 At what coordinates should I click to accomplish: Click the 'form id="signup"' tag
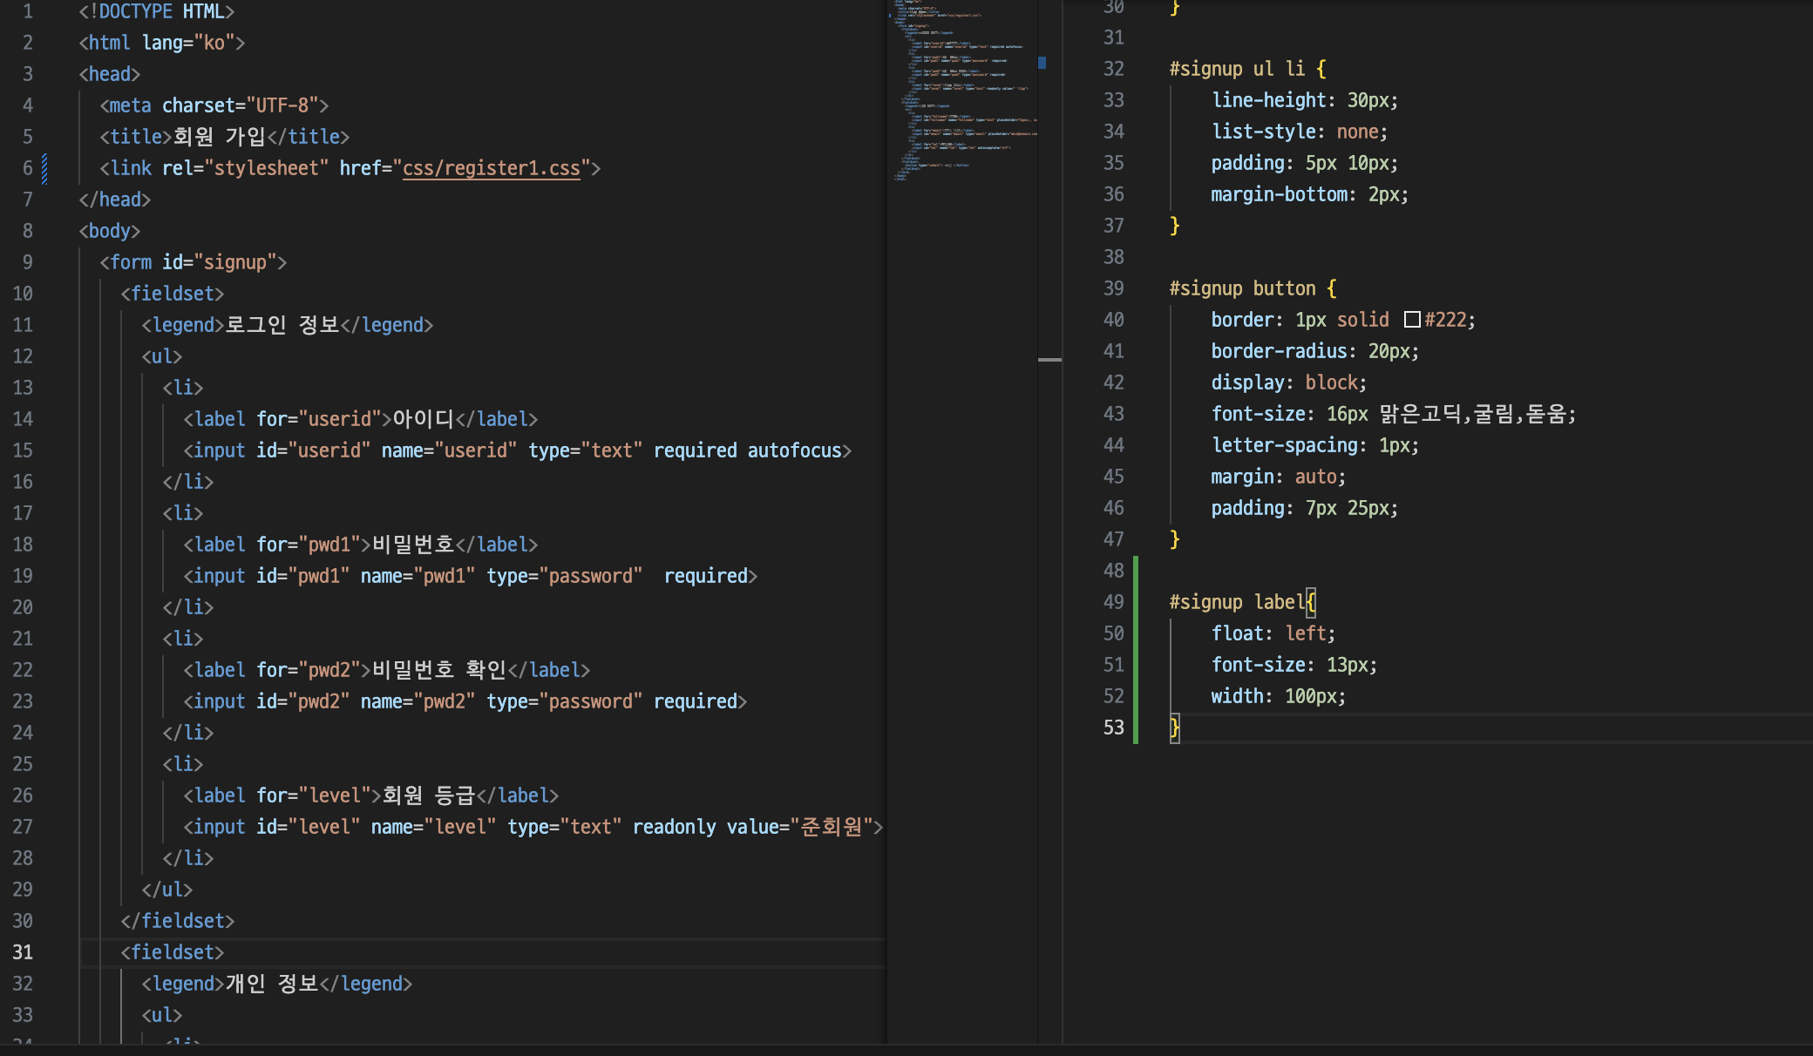coord(193,262)
